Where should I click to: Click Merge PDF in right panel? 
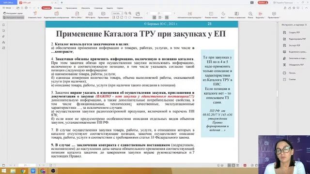tap(293, 65)
